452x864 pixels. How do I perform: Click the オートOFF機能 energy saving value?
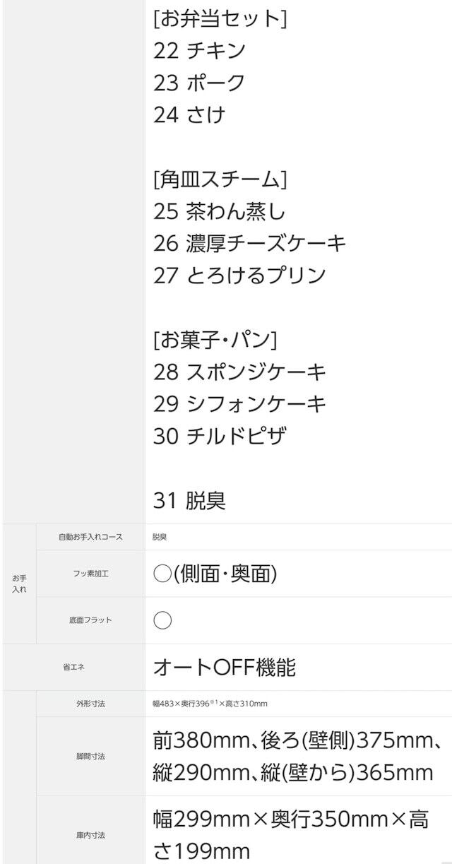[224, 667]
